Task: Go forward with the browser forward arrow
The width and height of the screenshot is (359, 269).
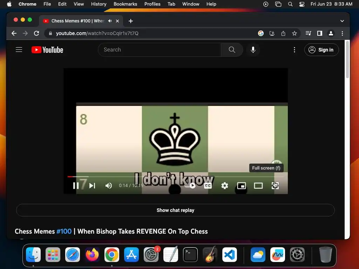Action: pyautogui.click(x=25, y=33)
